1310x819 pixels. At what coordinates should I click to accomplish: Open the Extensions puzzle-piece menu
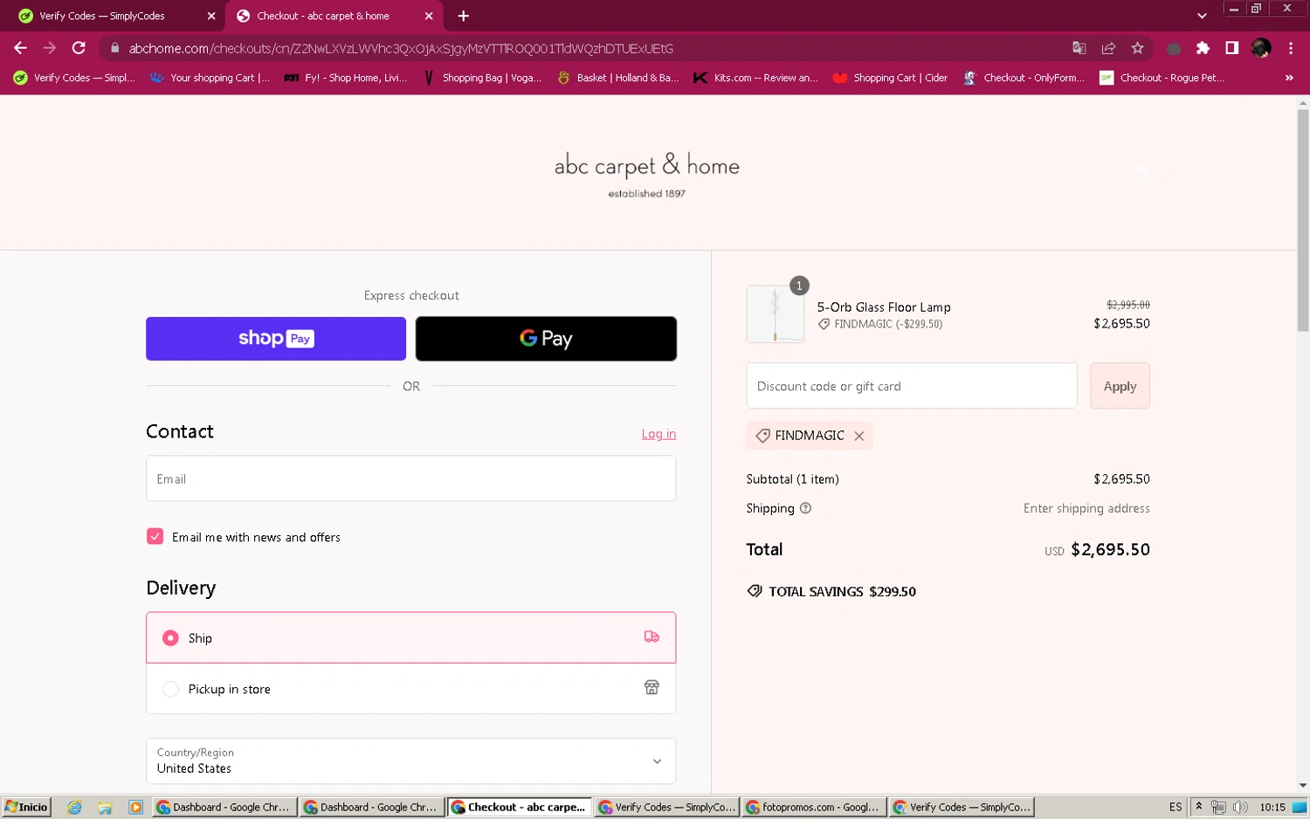[1203, 48]
